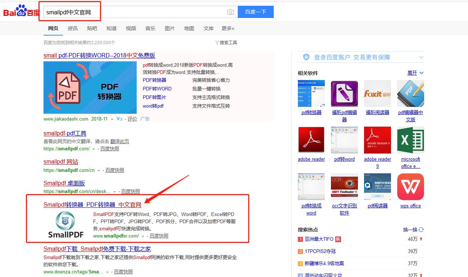Follow the PDF转换器 sublink in the ad
This screenshot has height=277, width=468.
155,80
